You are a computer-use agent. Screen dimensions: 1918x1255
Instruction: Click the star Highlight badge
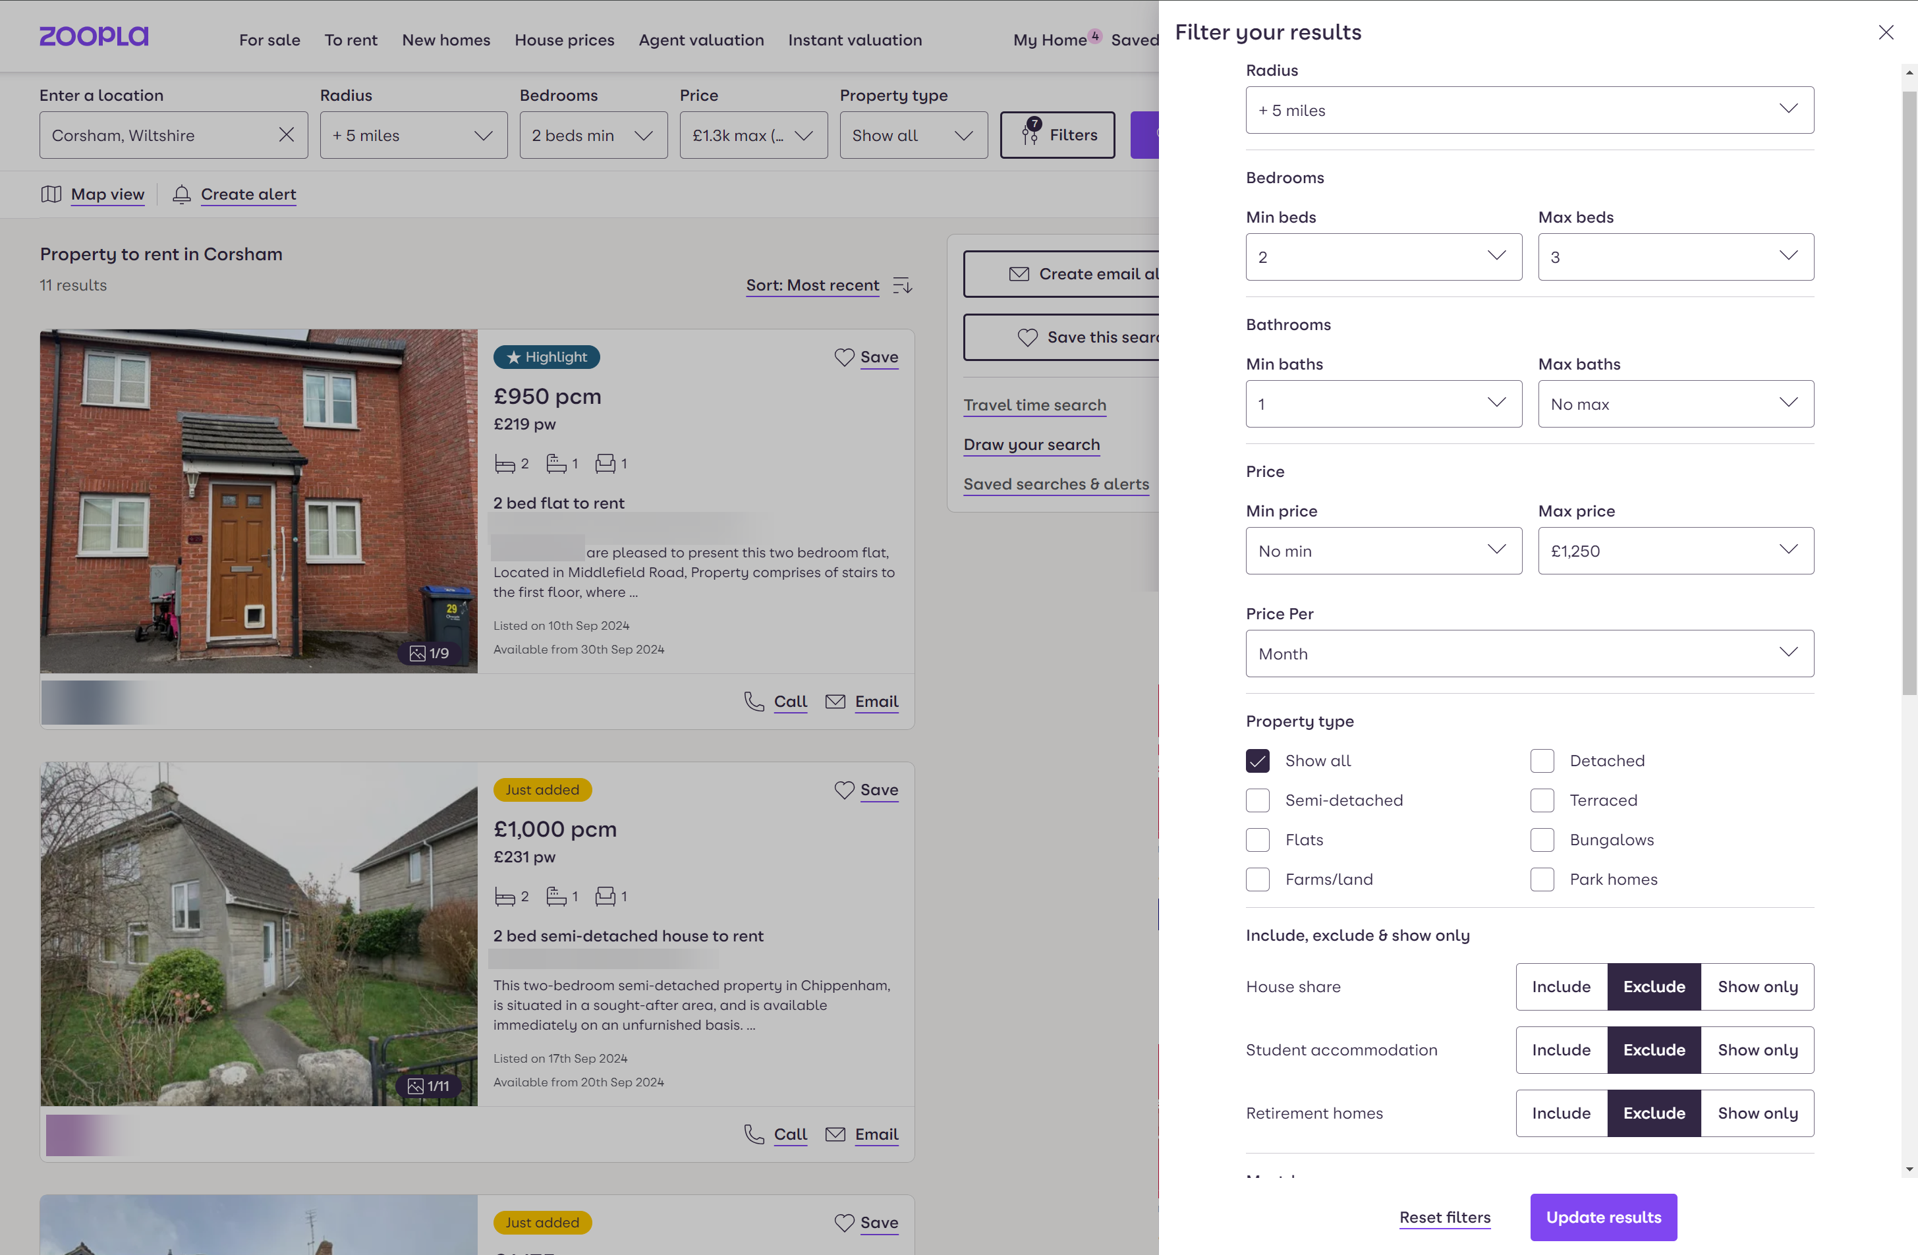[x=546, y=357]
